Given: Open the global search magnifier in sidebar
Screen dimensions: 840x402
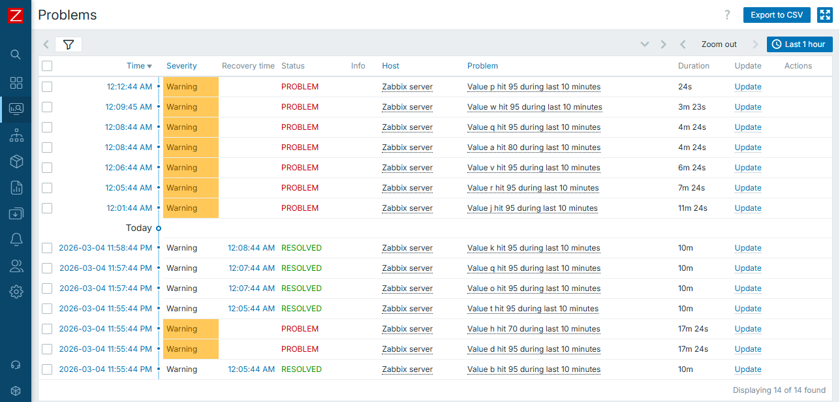Looking at the screenshot, I should pyautogui.click(x=16, y=54).
